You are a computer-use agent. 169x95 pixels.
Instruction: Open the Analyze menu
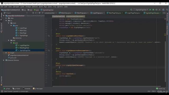pos(28,7)
